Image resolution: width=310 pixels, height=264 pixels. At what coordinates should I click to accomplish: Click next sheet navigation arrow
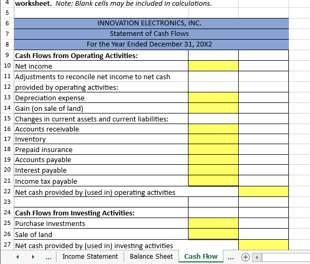click(x=33, y=257)
